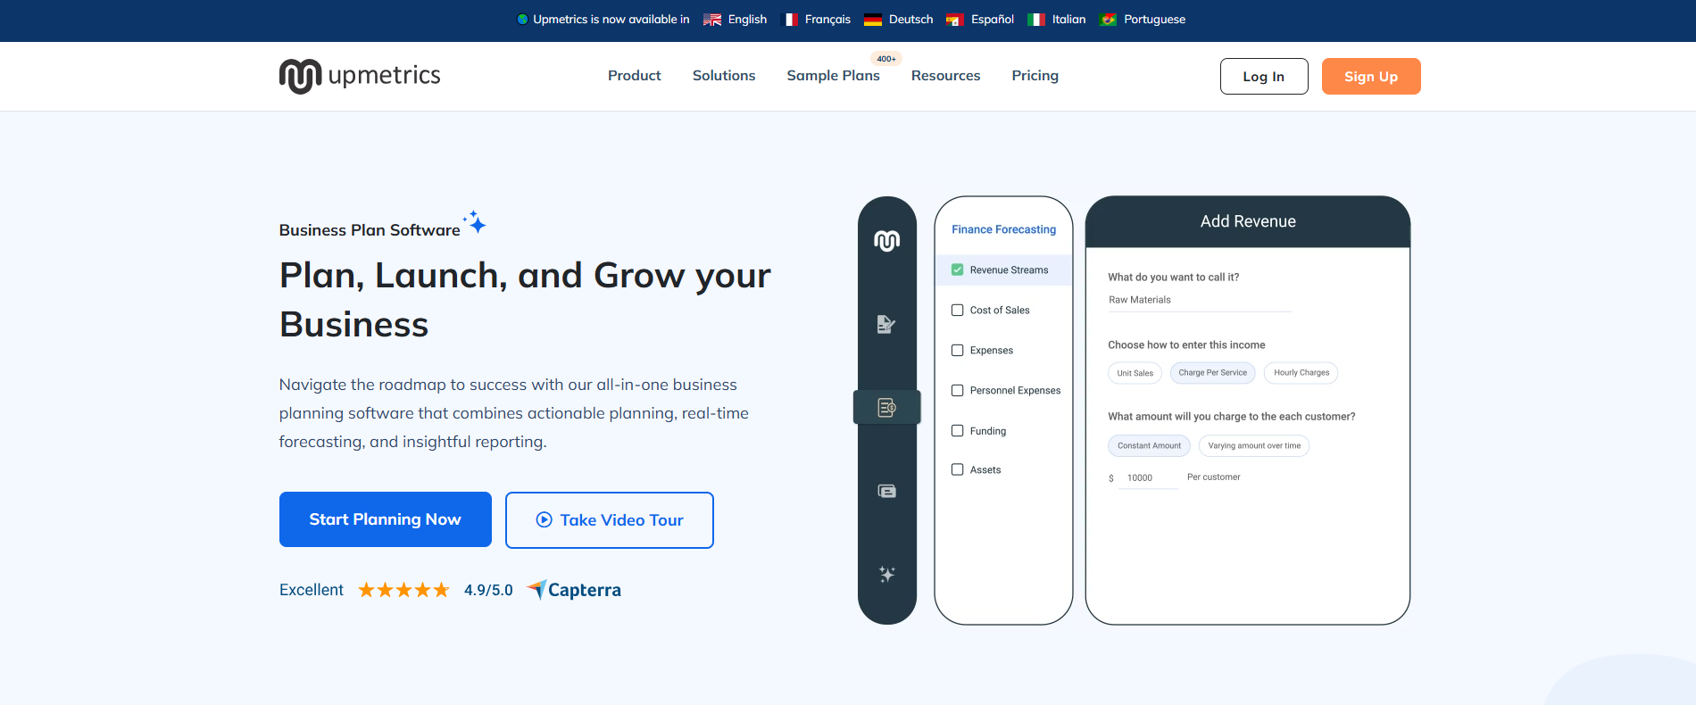This screenshot has width=1696, height=705.
Task: Click the Add Revenue panel header
Action: [1248, 221]
